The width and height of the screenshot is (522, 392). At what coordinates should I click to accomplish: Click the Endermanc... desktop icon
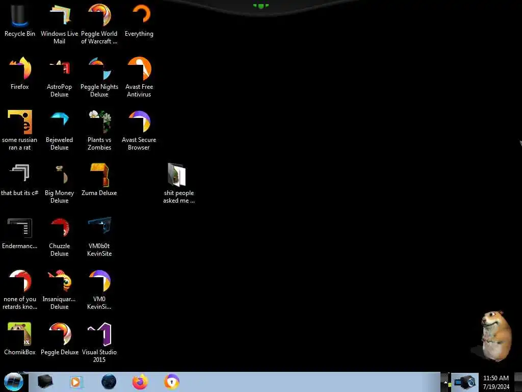click(x=20, y=233)
